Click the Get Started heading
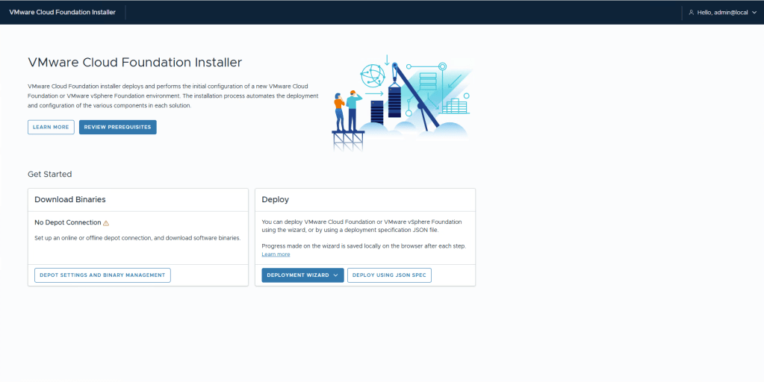Image resolution: width=764 pixels, height=382 pixels. click(x=50, y=174)
